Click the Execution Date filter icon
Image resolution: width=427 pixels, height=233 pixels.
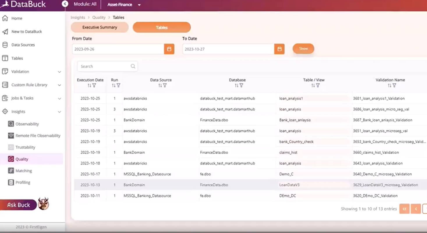[94, 86]
